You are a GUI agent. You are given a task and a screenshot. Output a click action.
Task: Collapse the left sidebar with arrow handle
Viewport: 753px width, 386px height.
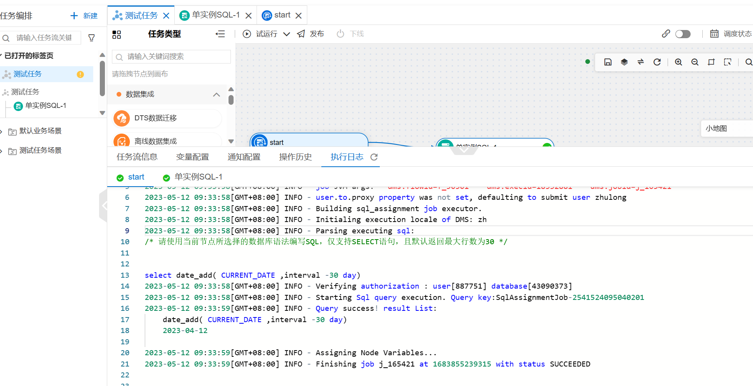click(x=103, y=205)
